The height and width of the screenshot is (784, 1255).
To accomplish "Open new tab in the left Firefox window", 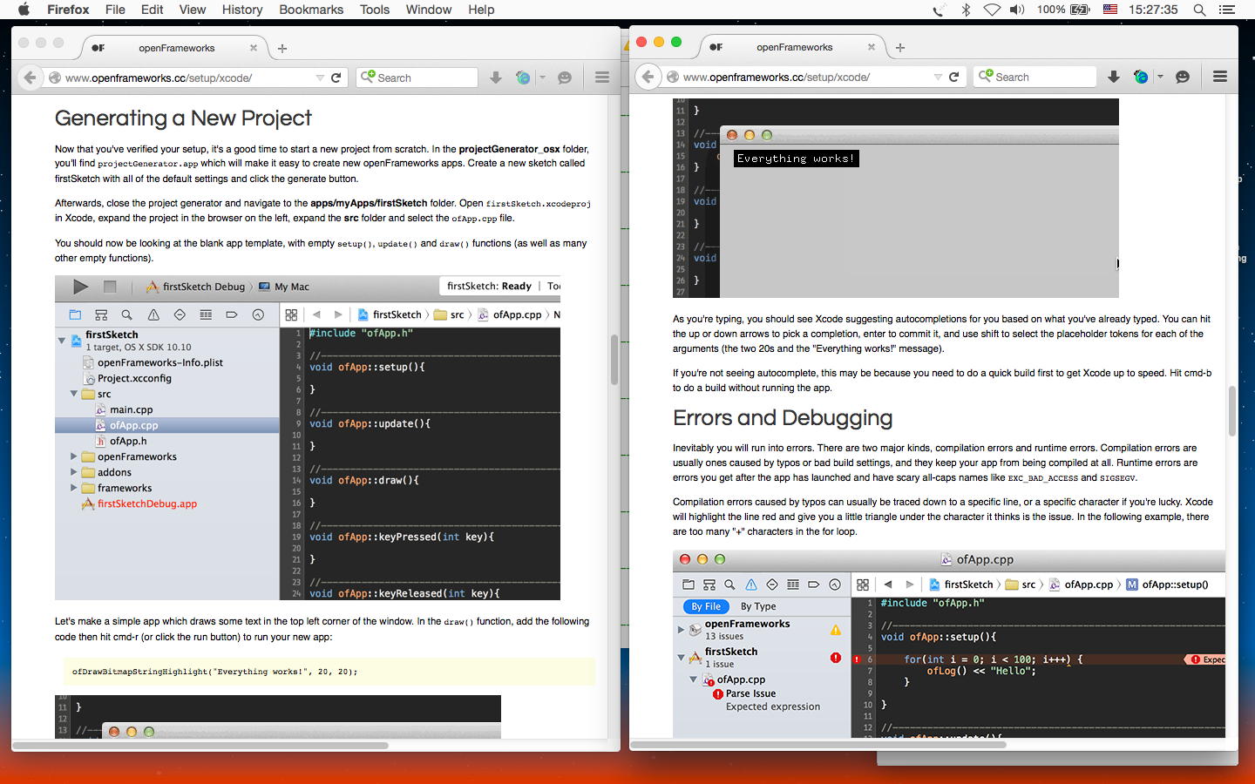I will 282,48.
